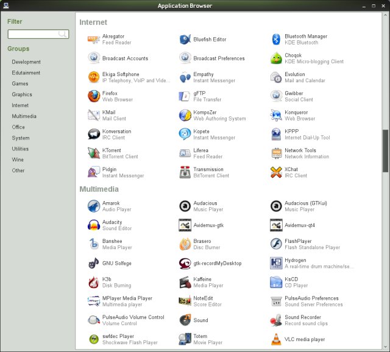Select the Utilities group
390x352 pixels.
20,149
